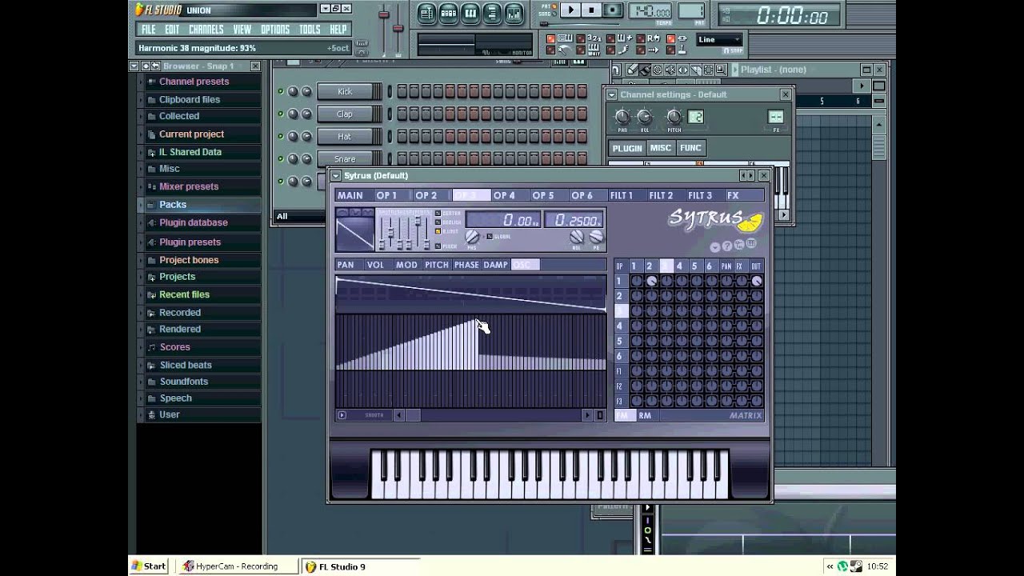Open the step sequencer view button
The width and height of the screenshot is (1024, 576).
coord(448,12)
